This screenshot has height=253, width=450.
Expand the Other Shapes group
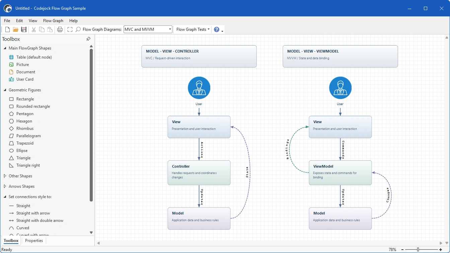(x=5, y=176)
